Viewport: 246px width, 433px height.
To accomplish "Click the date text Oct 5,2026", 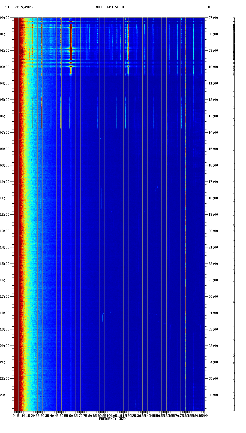I will click(23, 7).
